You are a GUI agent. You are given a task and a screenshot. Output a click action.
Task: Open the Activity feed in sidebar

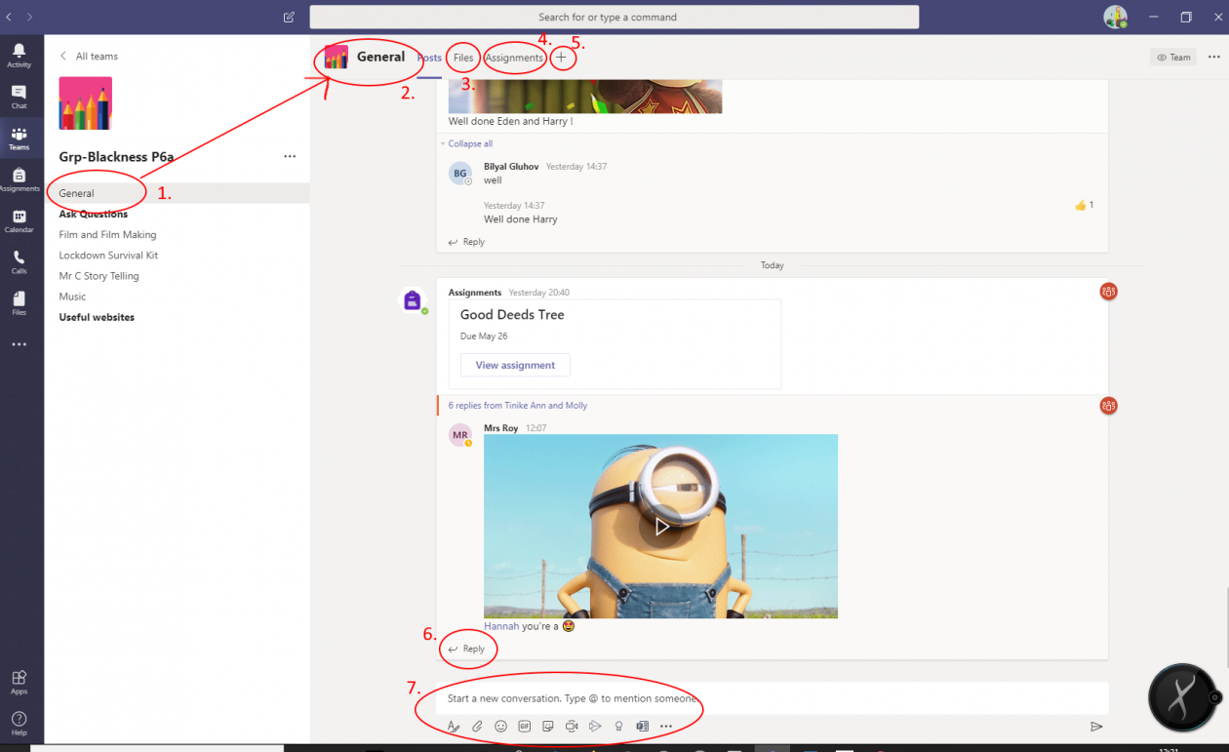coord(19,55)
